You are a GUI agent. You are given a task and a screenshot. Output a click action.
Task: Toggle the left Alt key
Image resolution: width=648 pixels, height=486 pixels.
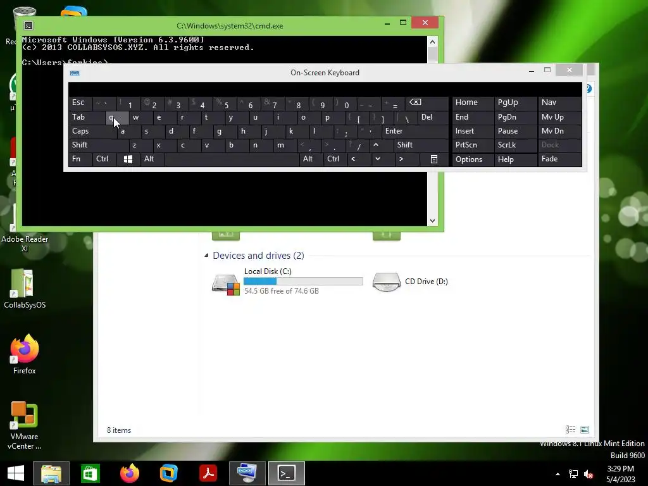[x=152, y=159]
